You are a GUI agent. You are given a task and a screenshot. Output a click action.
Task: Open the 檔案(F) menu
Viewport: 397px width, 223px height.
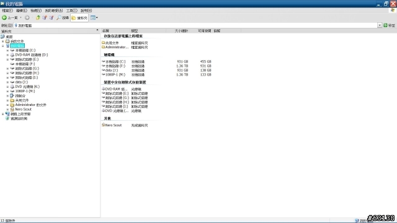[7, 11]
